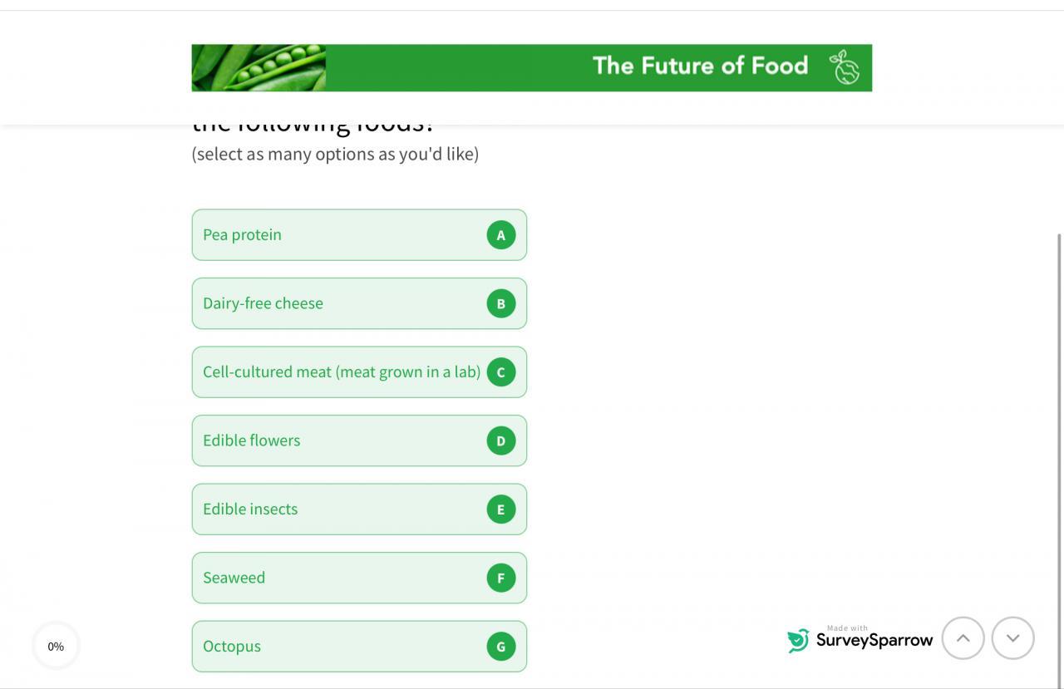Click the E letter badge icon
Screen dimensions: 1064x689
pos(501,509)
